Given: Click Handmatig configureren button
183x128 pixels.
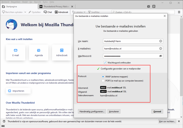Looking at the screenshot, I should [92, 112].
